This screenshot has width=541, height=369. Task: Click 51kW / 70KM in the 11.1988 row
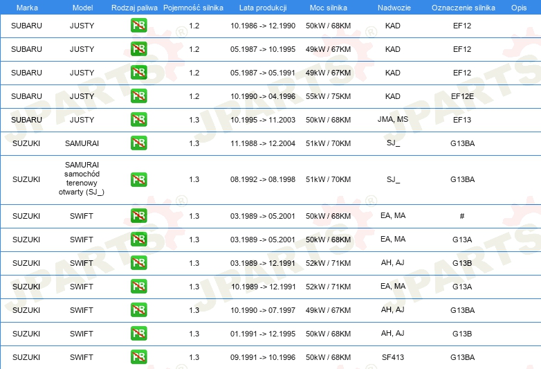click(328, 143)
